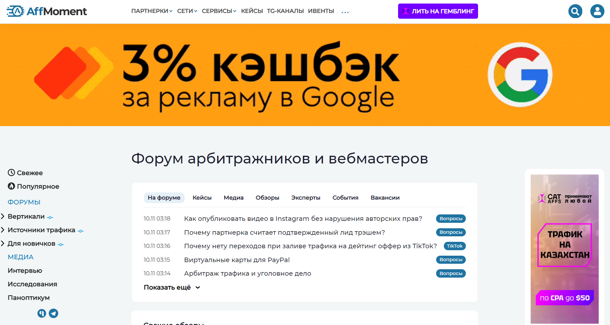610x325 pixels.
Task: Open the Популярное sidebar link
Action: pyautogui.click(x=38, y=186)
